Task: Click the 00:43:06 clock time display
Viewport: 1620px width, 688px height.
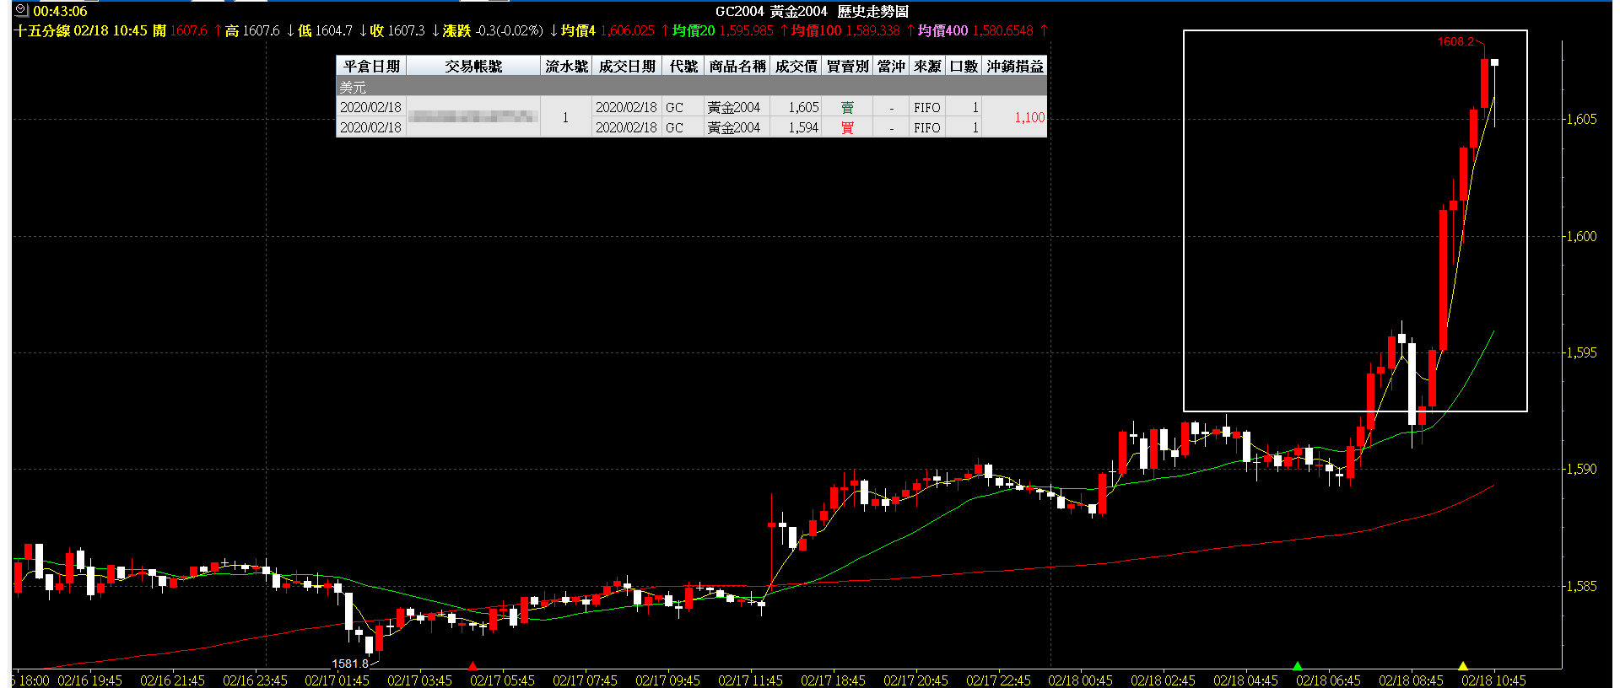Action: pyautogui.click(x=60, y=11)
